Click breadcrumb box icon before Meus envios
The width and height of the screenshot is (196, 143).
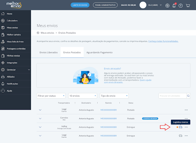tap(38, 33)
